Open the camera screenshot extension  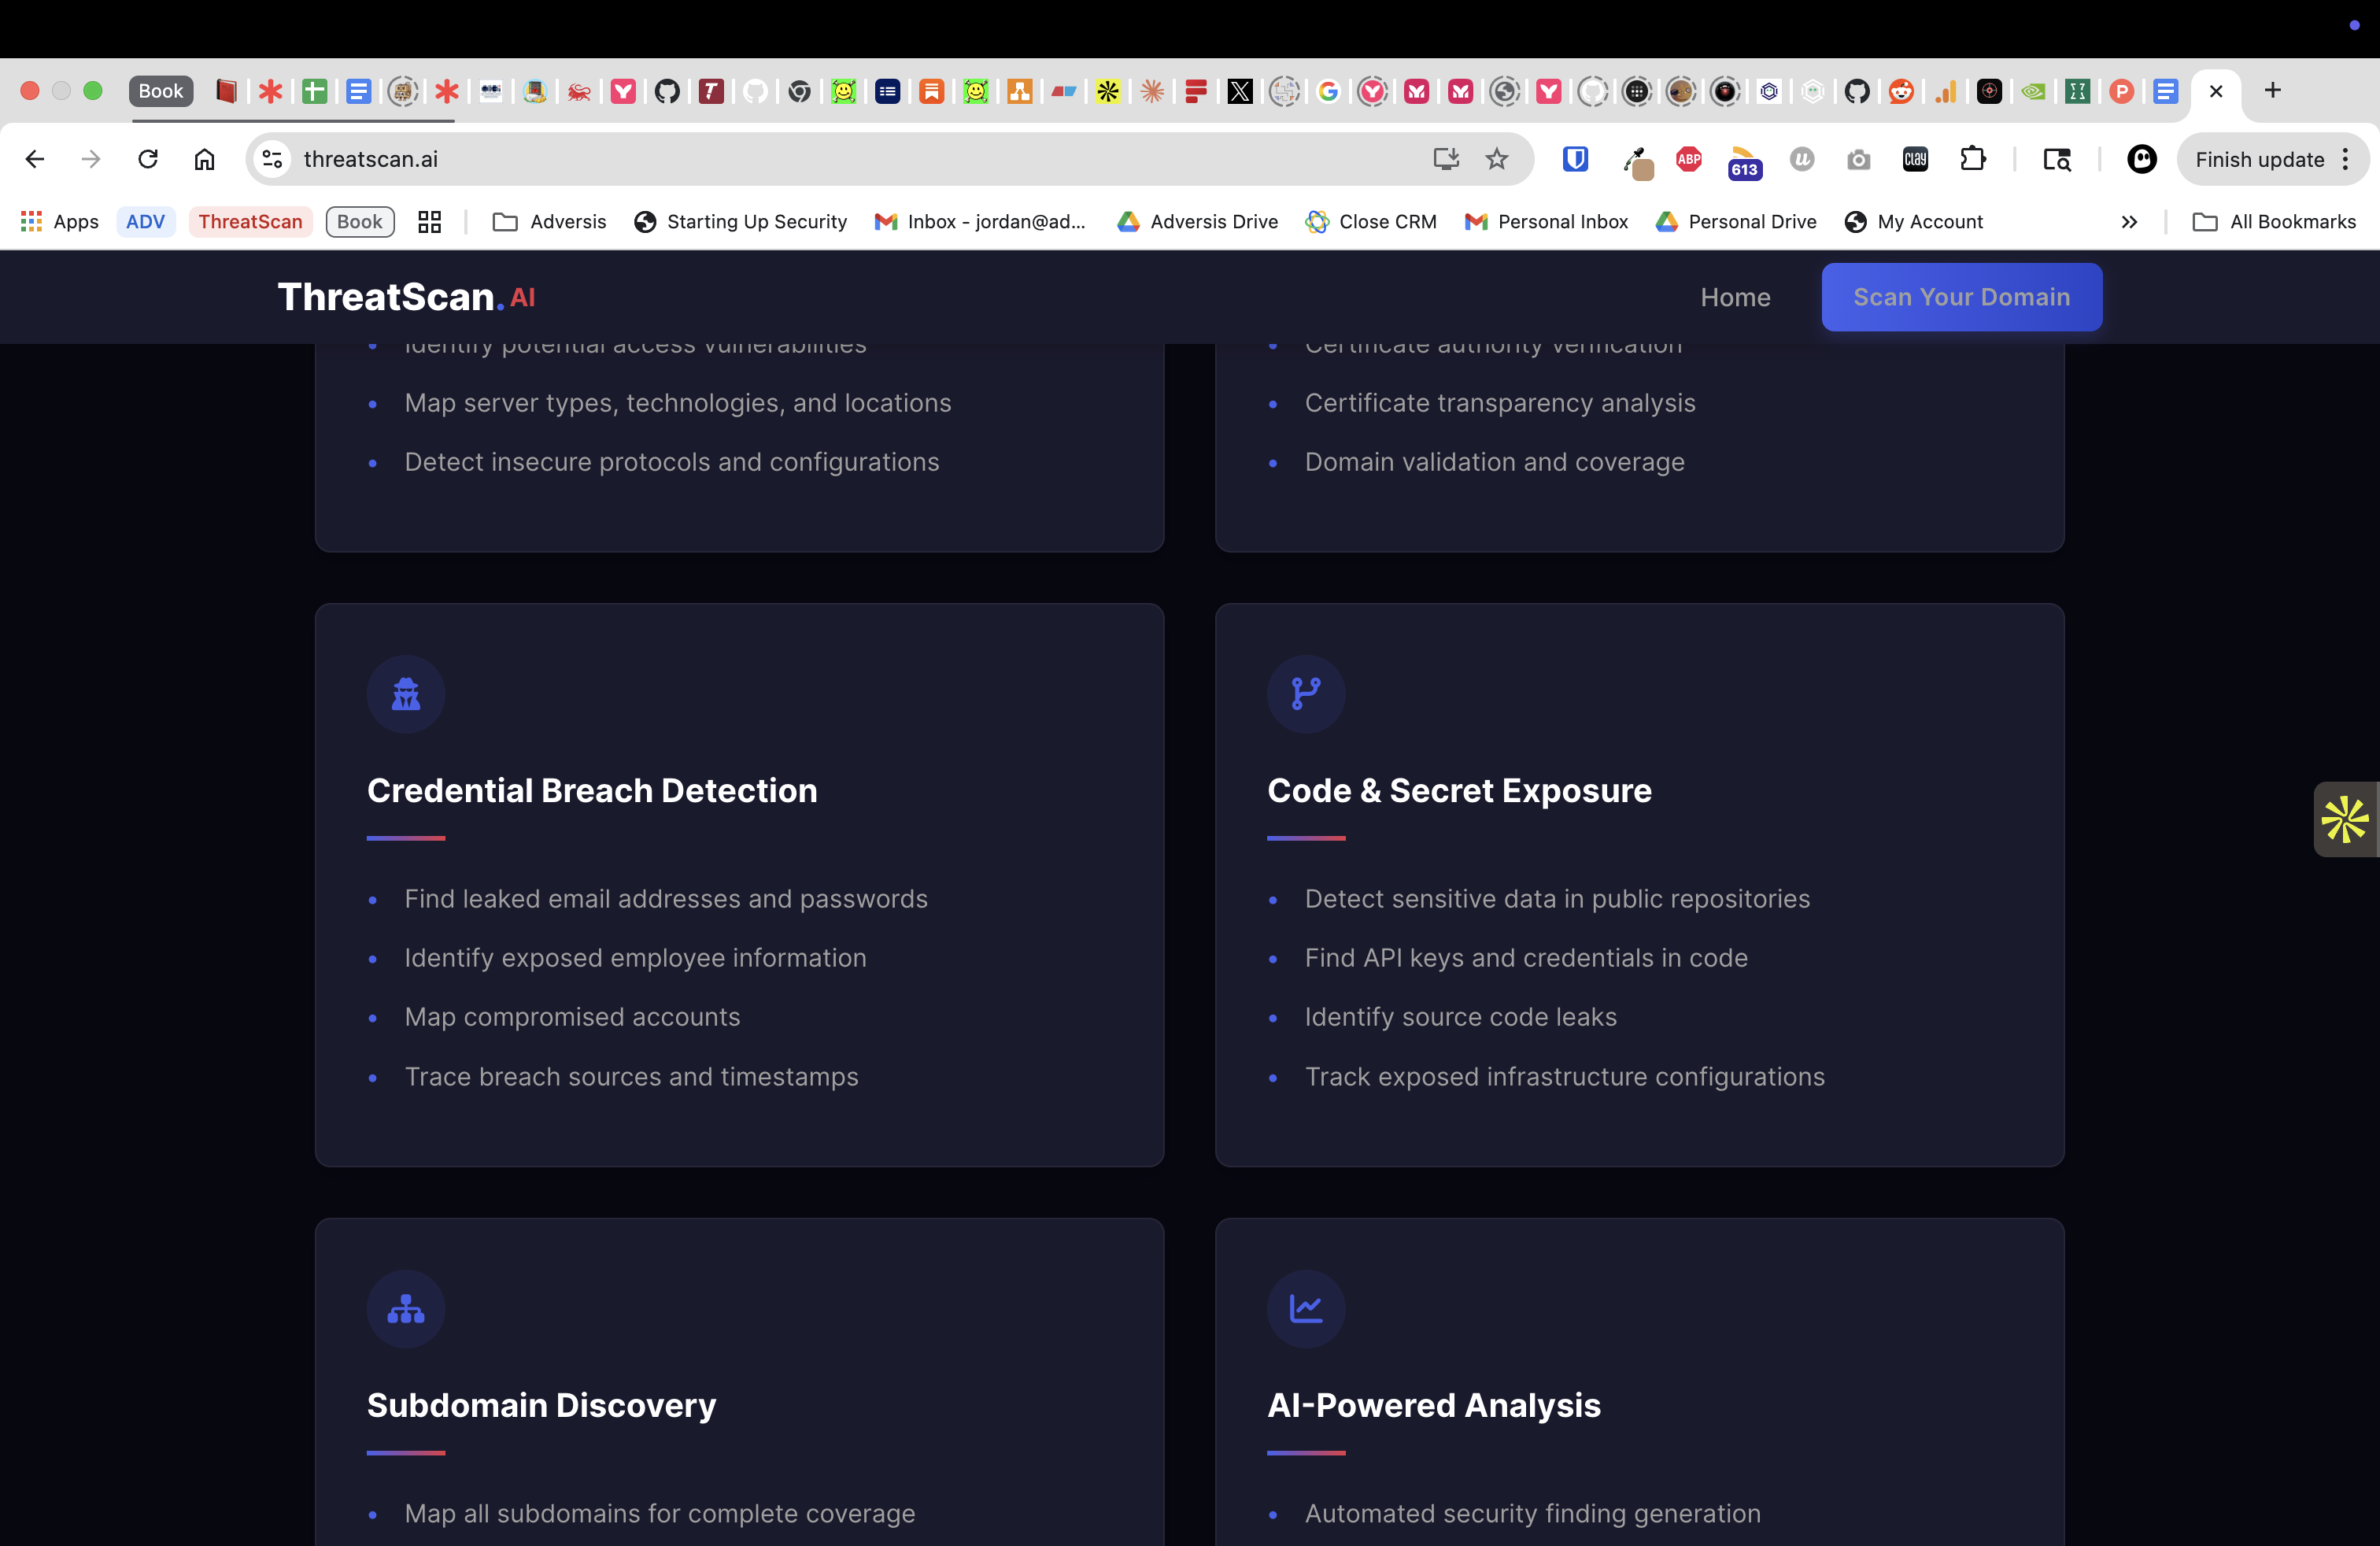pos(1858,159)
